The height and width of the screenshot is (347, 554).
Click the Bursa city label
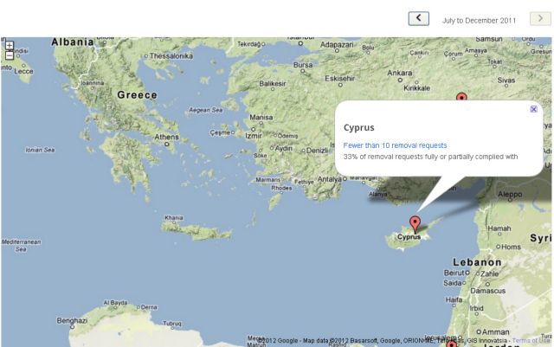[x=303, y=65]
